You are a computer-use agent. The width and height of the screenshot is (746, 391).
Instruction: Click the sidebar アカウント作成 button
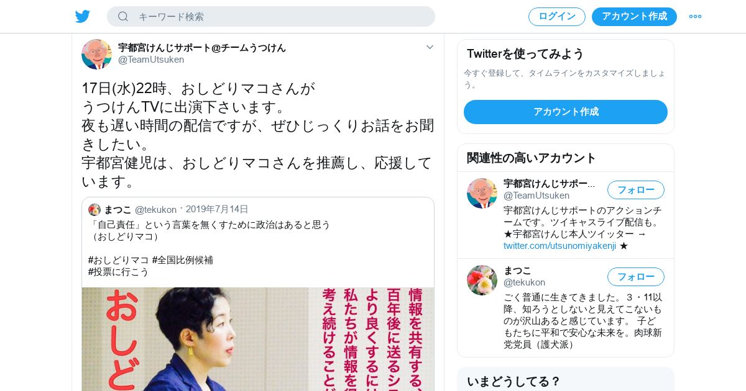tap(566, 112)
